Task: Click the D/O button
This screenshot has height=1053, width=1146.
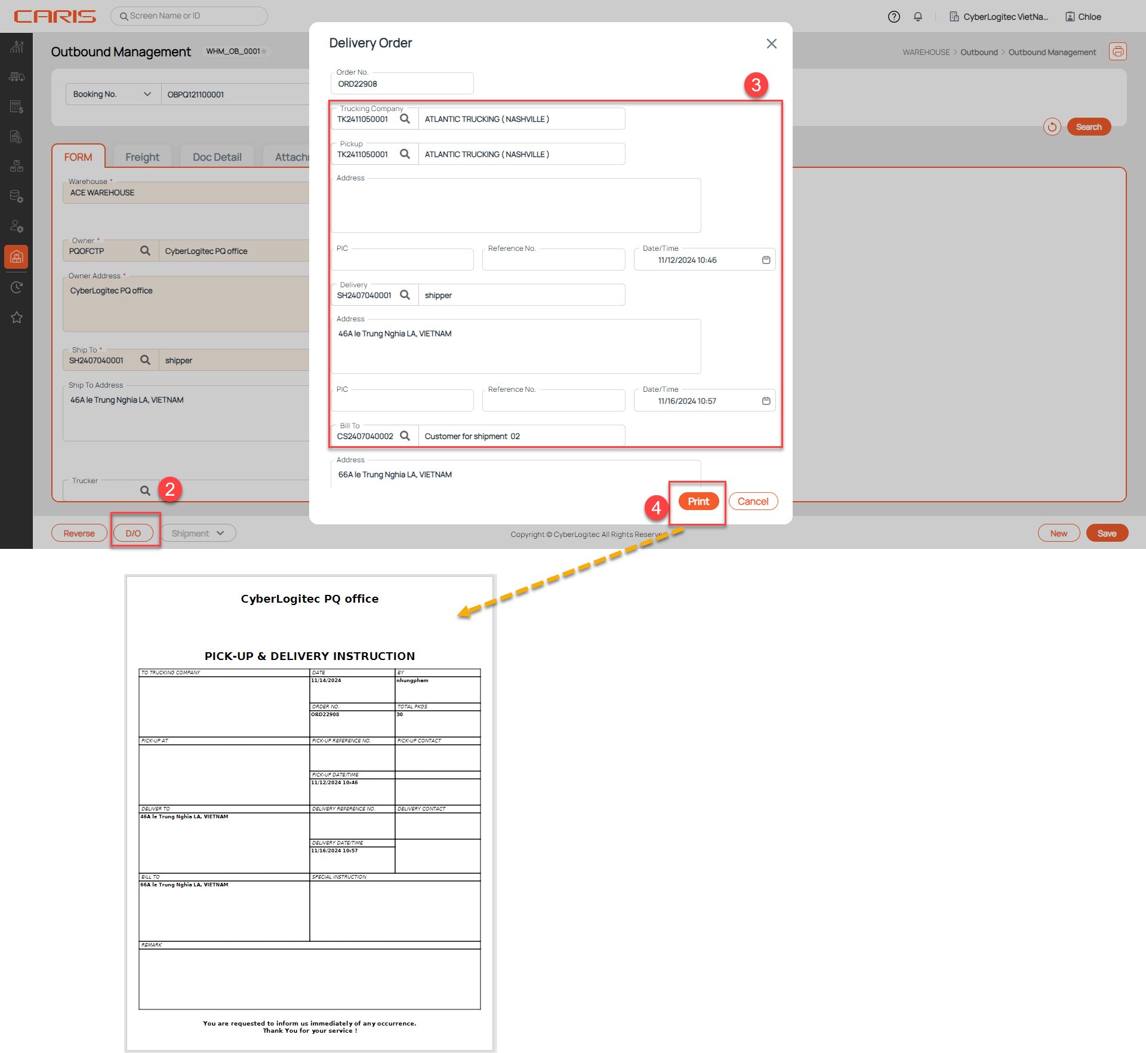Action: (133, 533)
